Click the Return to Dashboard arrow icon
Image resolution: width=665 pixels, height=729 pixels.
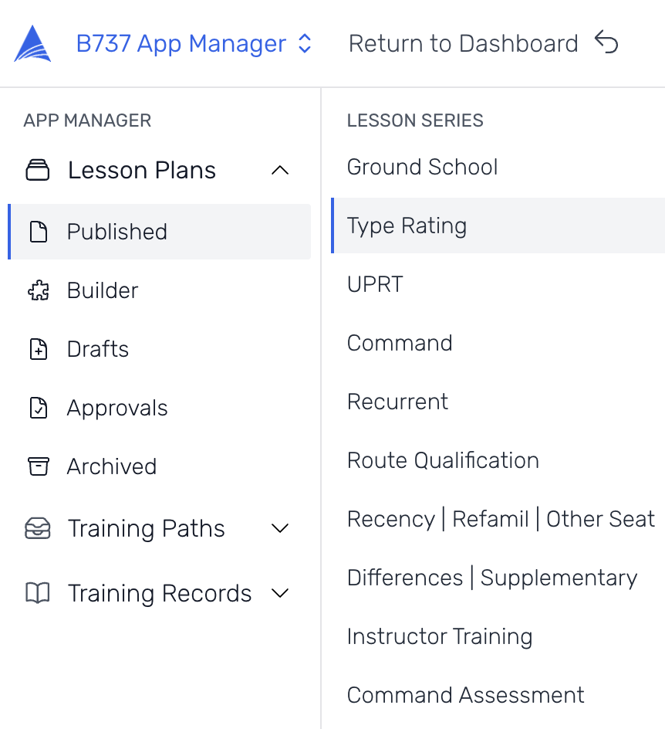pyautogui.click(x=606, y=43)
